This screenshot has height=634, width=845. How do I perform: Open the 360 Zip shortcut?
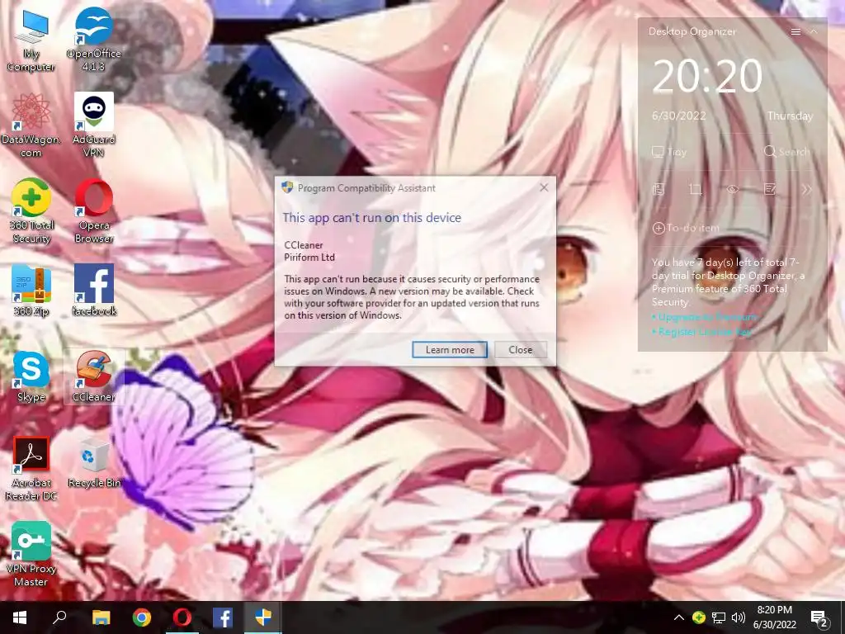point(31,290)
